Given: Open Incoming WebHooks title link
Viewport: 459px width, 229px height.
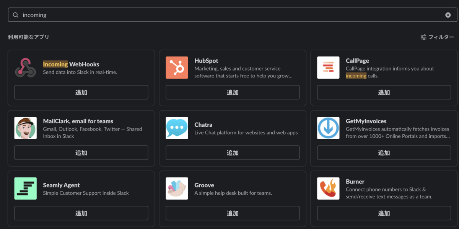Looking at the screenshot, I should click(71, 64).
